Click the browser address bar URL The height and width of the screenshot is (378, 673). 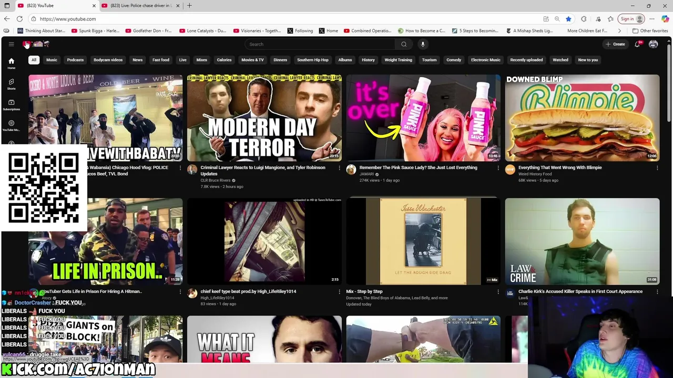pos(68,19)
